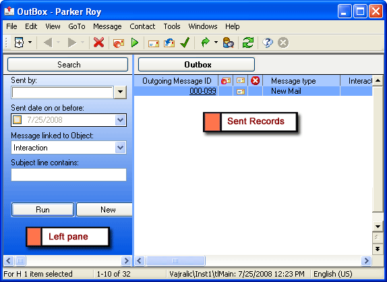Image resolution: width=387 pixels, height=282 pixels.
Task: Toggle the Sent date checkbox
Action: [17, 120]
